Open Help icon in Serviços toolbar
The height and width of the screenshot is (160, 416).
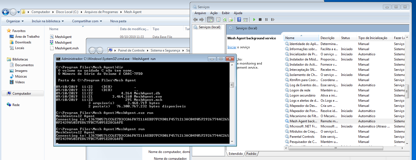[239, 20]
